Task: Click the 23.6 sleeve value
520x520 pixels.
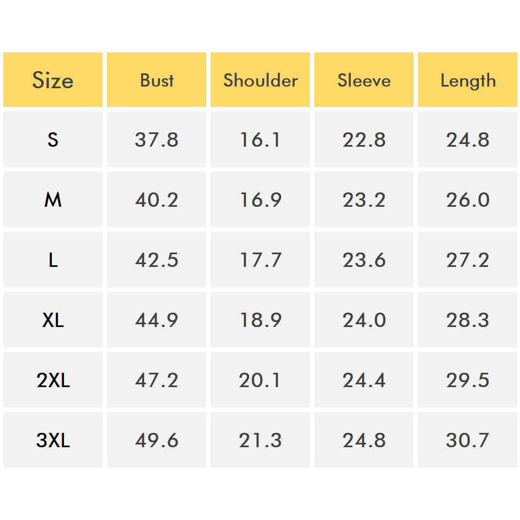Action: click(364, 260)
